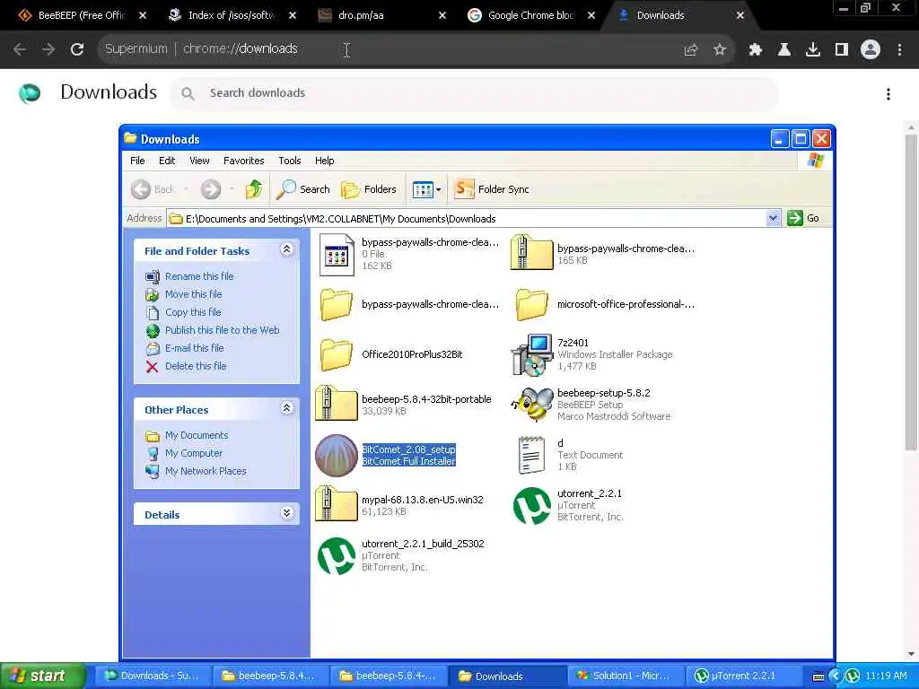Select the utorrent_2.2.1 file icon
The image size is (919, 689).
pyautogui.click(x=532, y=506)
